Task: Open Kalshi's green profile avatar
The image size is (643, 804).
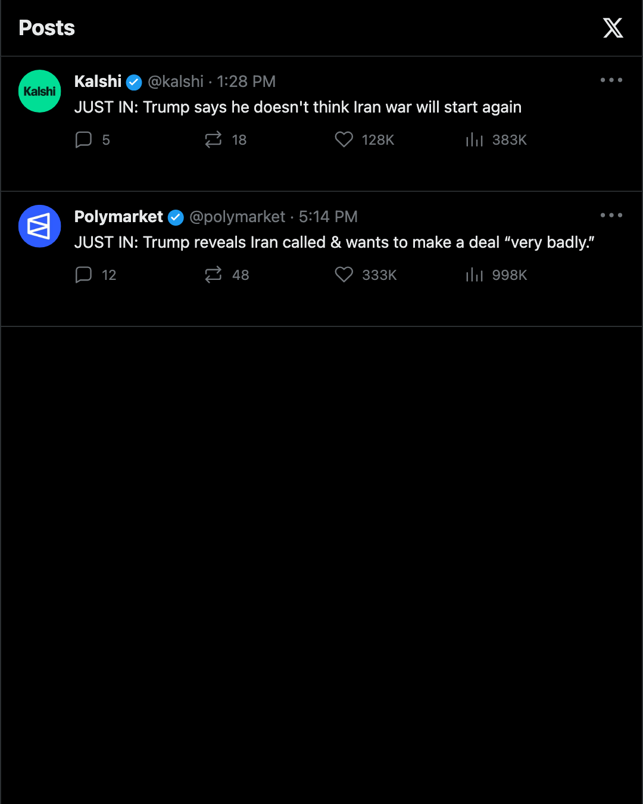Action: 40,91
